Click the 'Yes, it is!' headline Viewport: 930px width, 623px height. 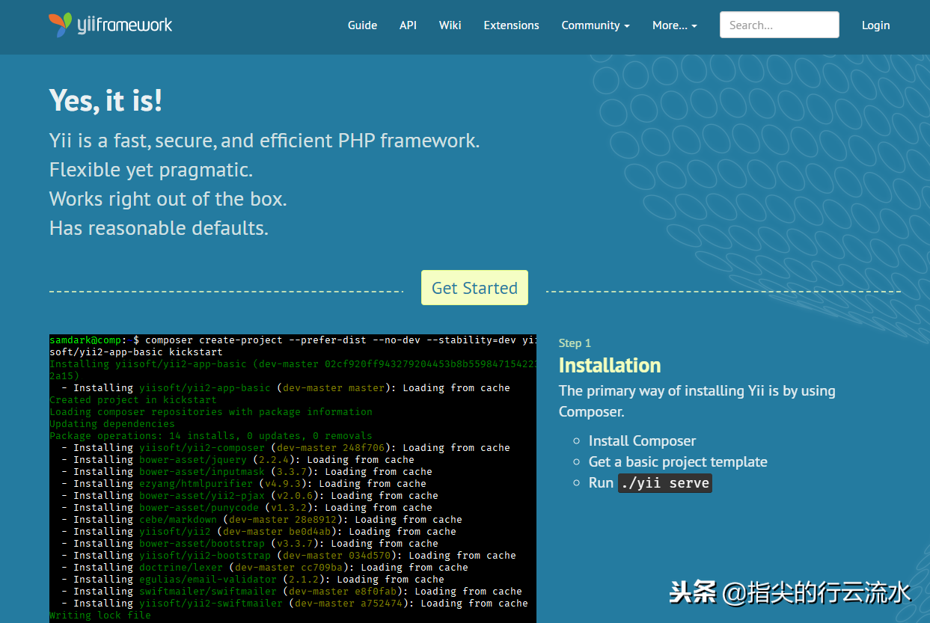point(105,100)
